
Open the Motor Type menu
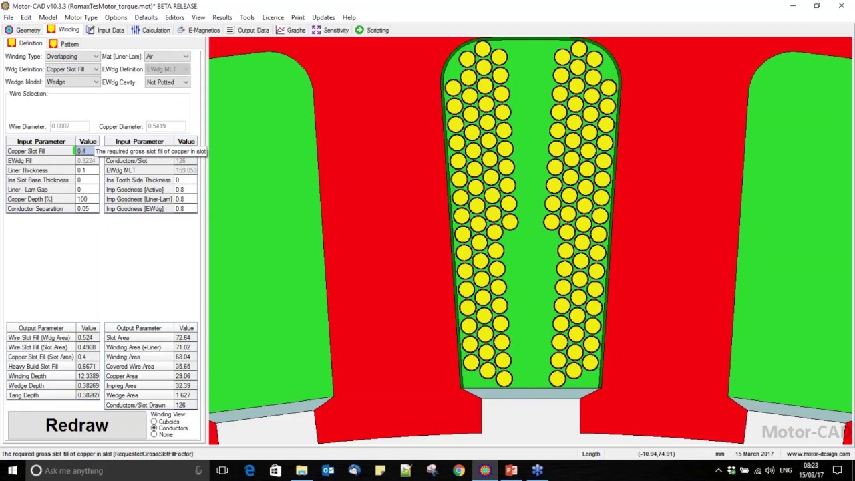click(81, 17)
